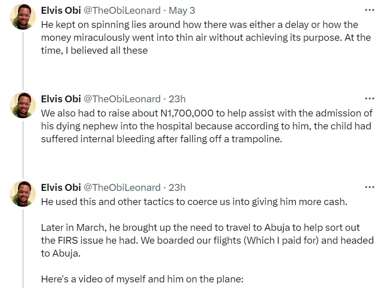Click Elvis Obi's name on the trampoline tweet

coord(61,99)
